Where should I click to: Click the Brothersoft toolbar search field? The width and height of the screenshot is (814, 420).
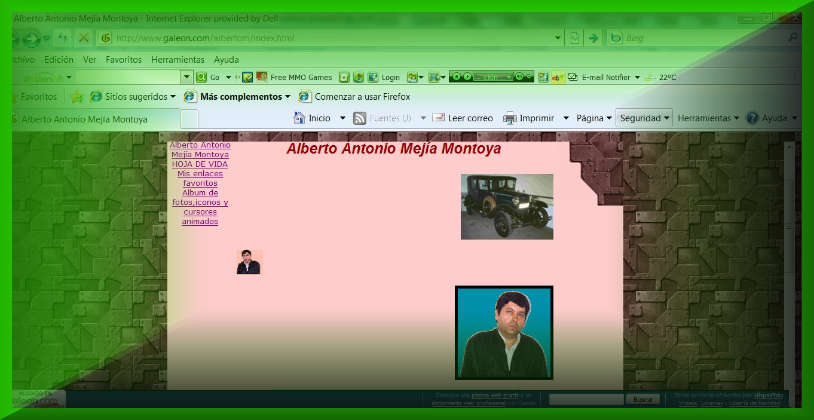[x=127, y=77]
